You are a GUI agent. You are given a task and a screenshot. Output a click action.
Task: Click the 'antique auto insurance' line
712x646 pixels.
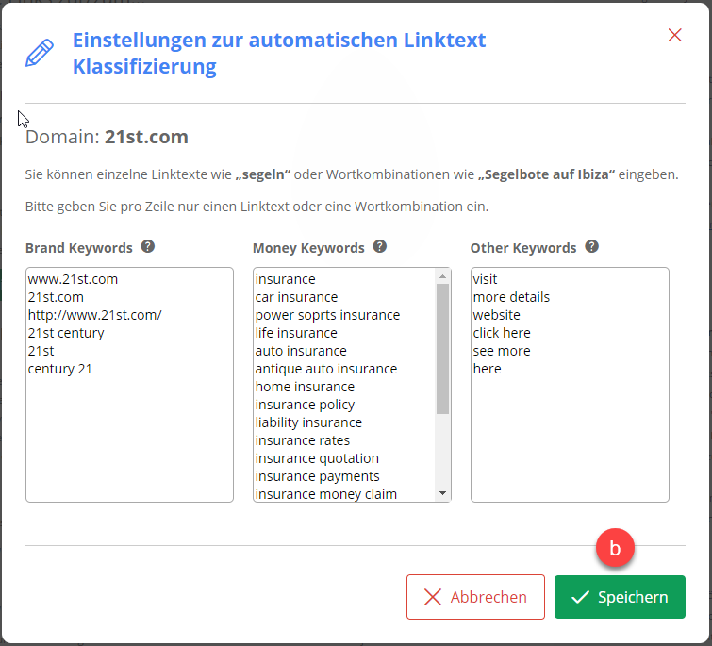[x=326, y=369]
